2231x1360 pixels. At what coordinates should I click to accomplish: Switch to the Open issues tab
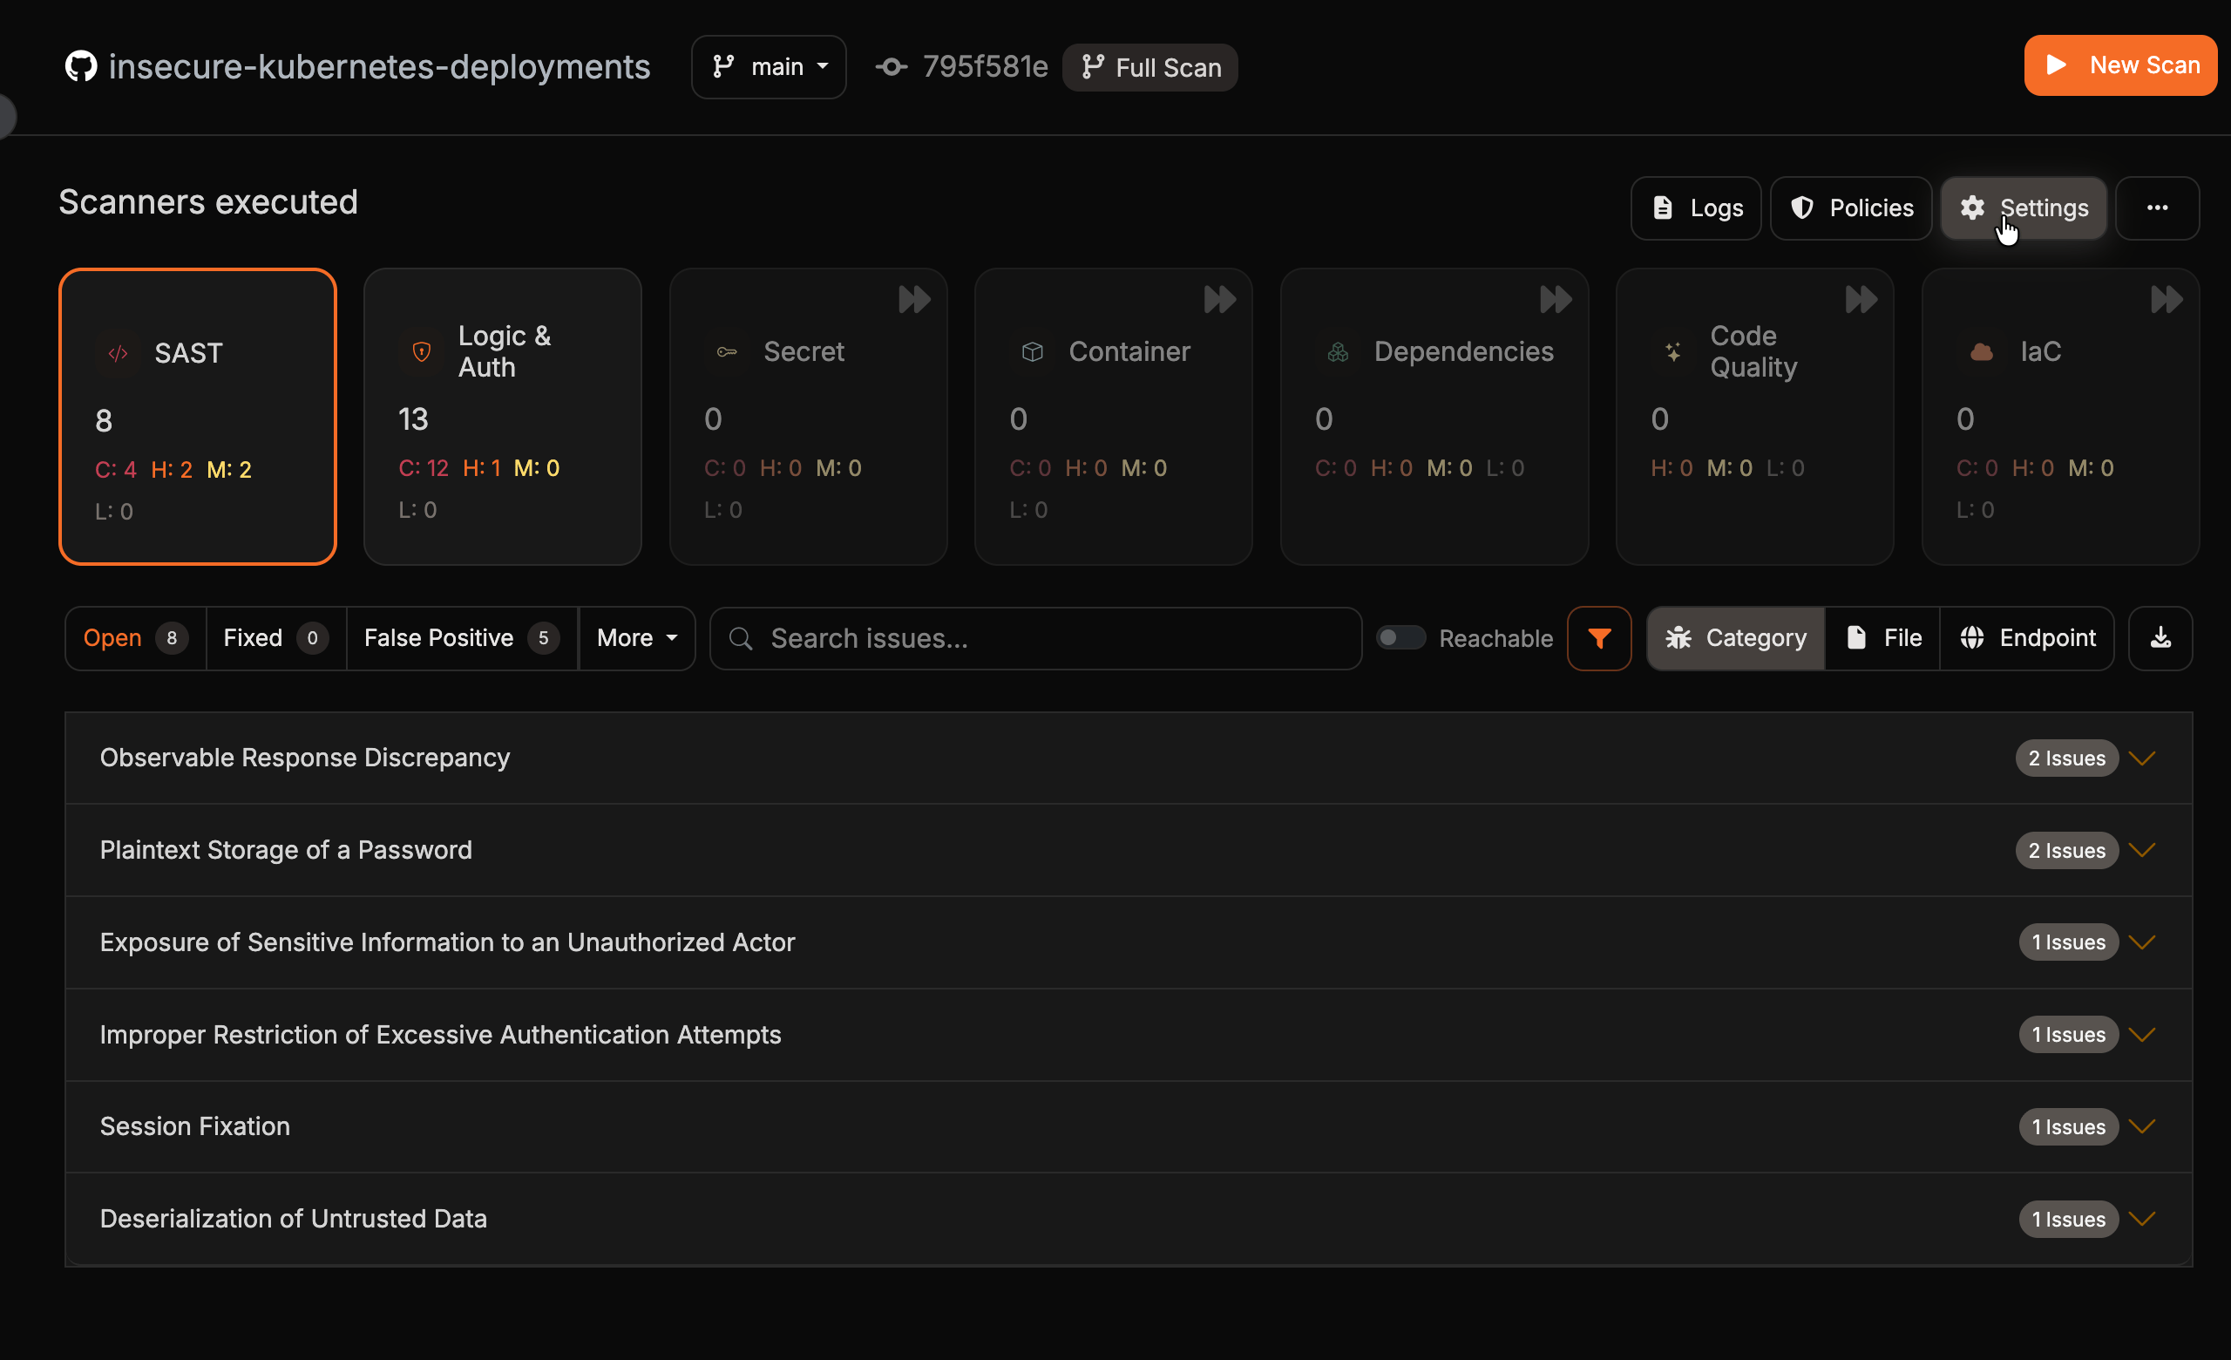click(135, 638)
